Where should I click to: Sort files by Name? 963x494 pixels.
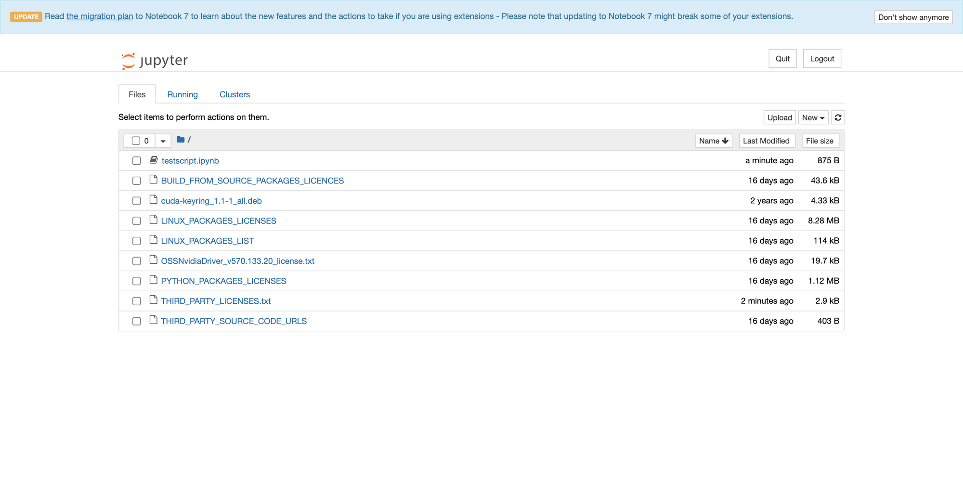713,141
